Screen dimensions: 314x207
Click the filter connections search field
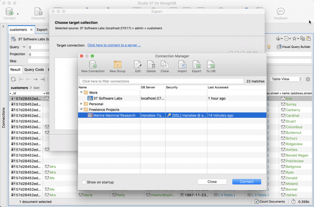[161, 81]
